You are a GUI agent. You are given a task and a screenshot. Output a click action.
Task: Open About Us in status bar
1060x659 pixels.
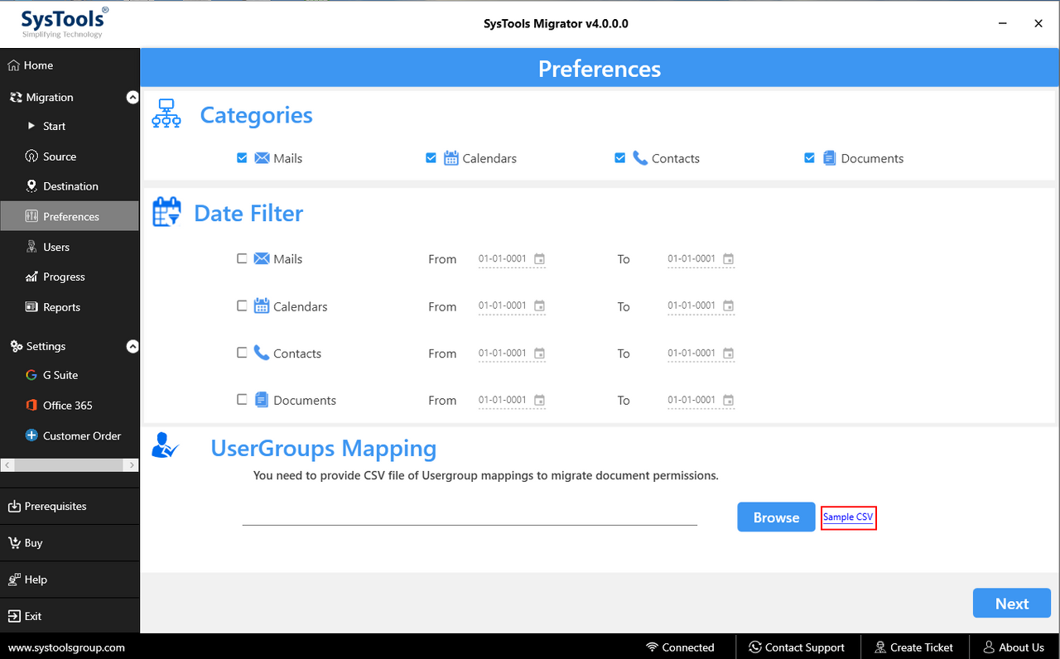(1014, 647)
